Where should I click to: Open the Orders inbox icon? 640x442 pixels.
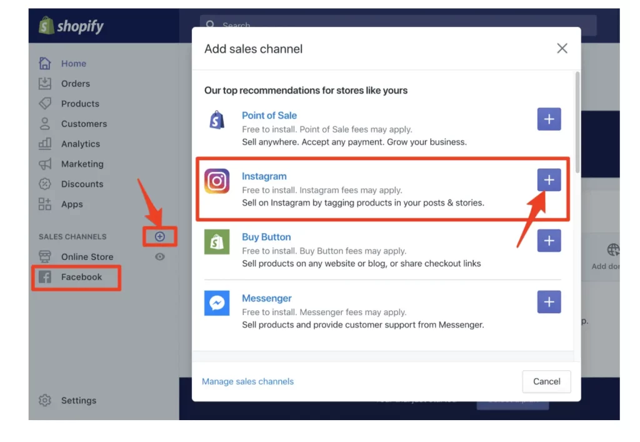click(45, 83)
